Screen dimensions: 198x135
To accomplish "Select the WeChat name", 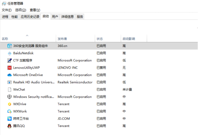I will (19, 90).
